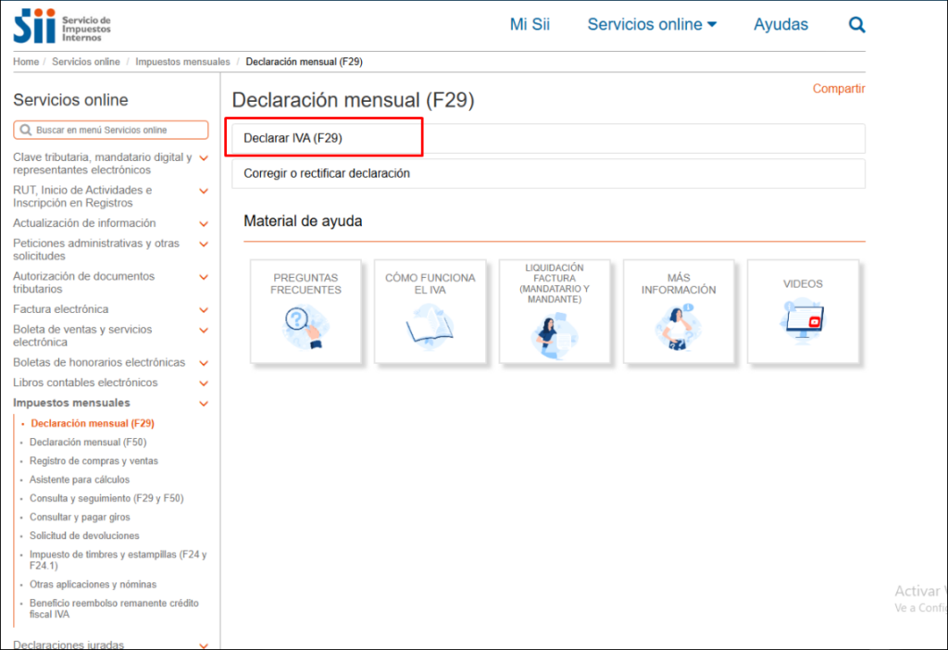Open the Autorización de documentos tributarios label
Image resolution: width=948 pixels, height=650 pixels.
pyautogui.click(x=84, y=282)
